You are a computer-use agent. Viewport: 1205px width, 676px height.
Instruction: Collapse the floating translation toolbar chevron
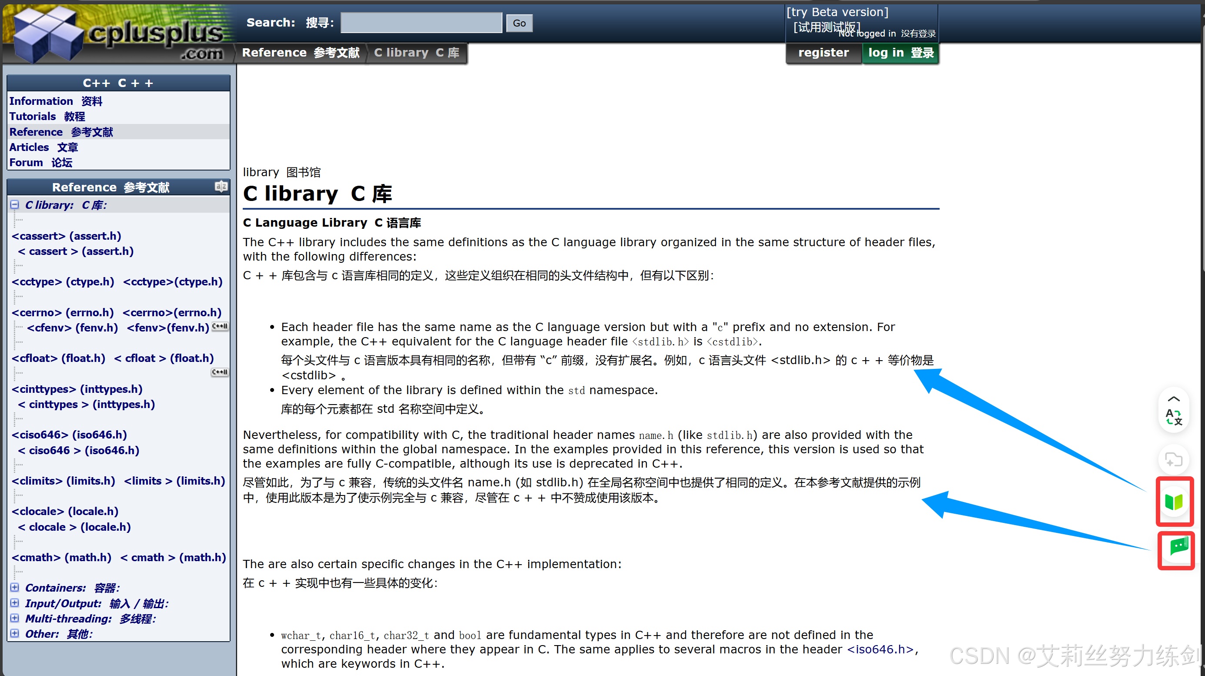pos(1174,399)
